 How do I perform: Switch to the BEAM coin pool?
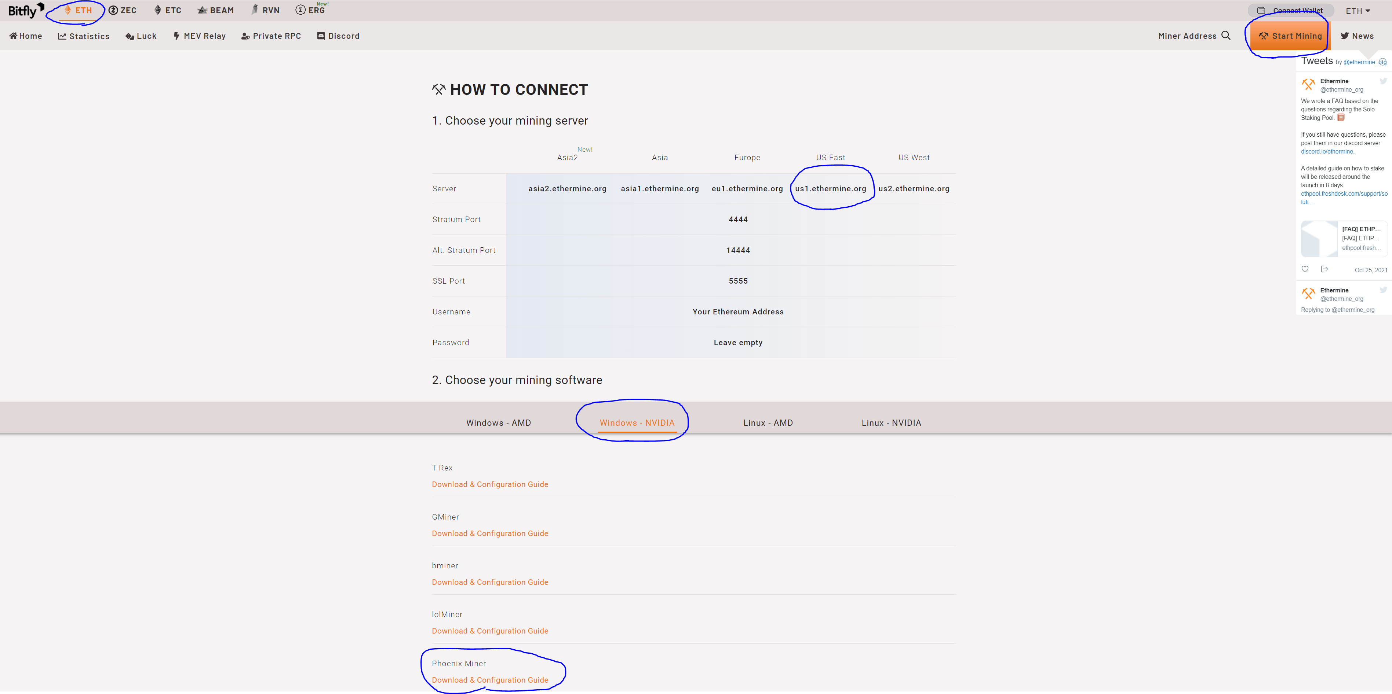tap(216, 10)
